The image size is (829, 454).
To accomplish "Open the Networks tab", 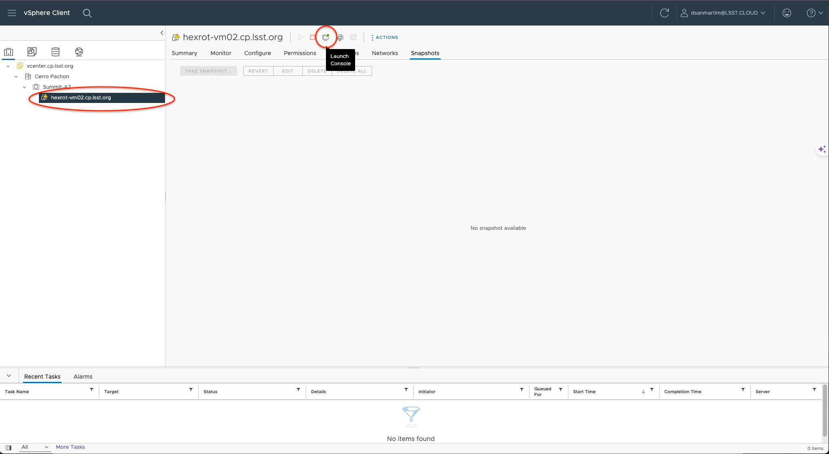I will [385, 53].
